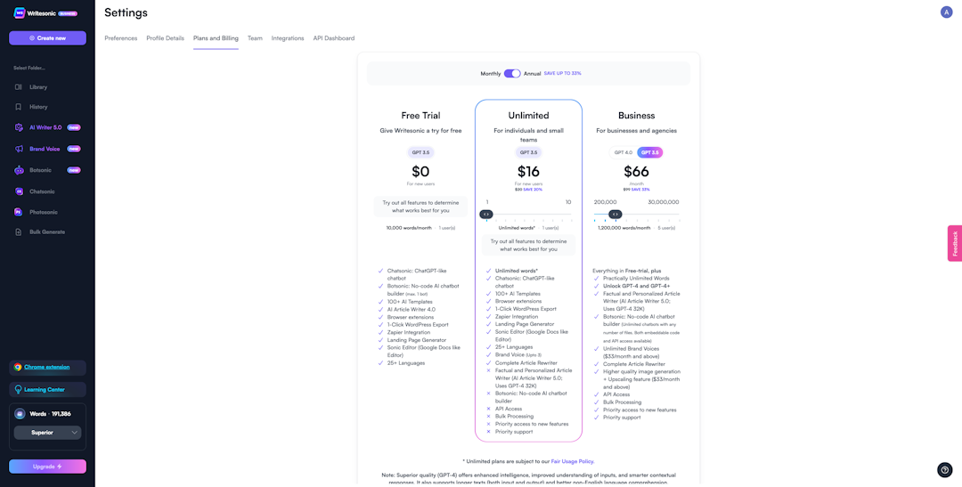Open the Learning Center link

pyautogui.click(x=45, y=389)
